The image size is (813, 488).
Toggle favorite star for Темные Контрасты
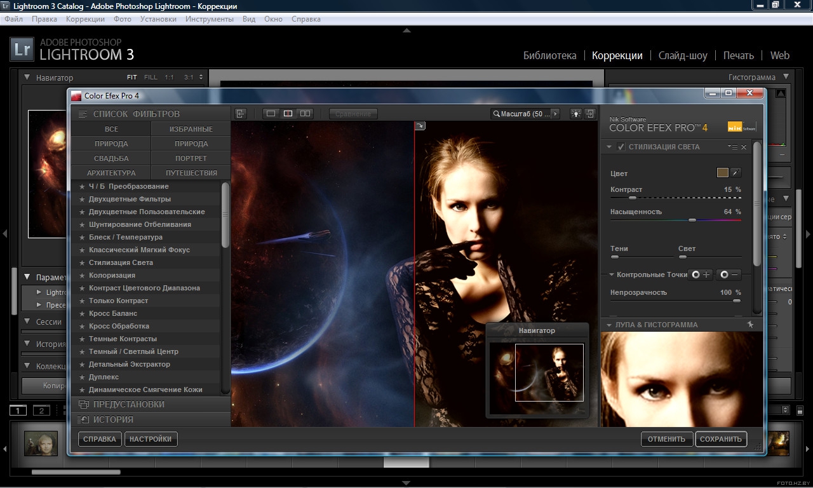[x=82, y=339]
